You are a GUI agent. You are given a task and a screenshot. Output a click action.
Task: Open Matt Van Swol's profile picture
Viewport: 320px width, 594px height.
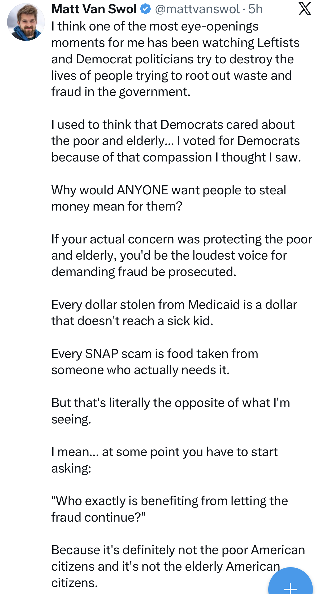pyautogui.click(x=26, y=22)
